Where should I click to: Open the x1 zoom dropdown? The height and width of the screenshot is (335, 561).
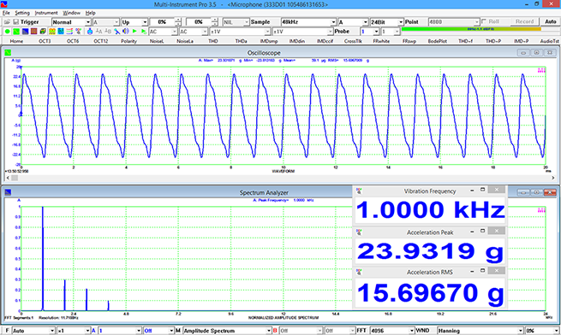tap(74, 331)
